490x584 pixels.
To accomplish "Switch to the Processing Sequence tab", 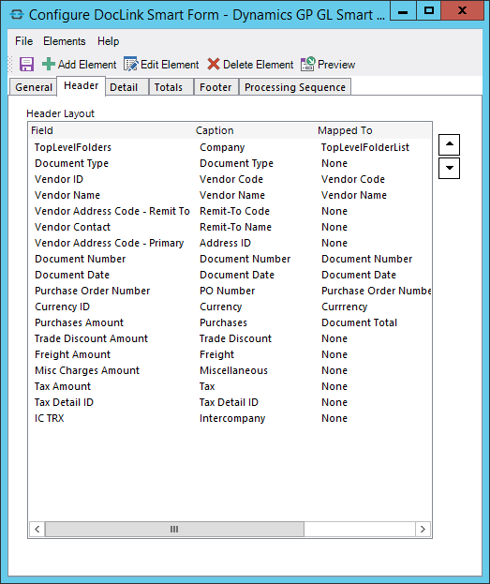I will [295, 87].
